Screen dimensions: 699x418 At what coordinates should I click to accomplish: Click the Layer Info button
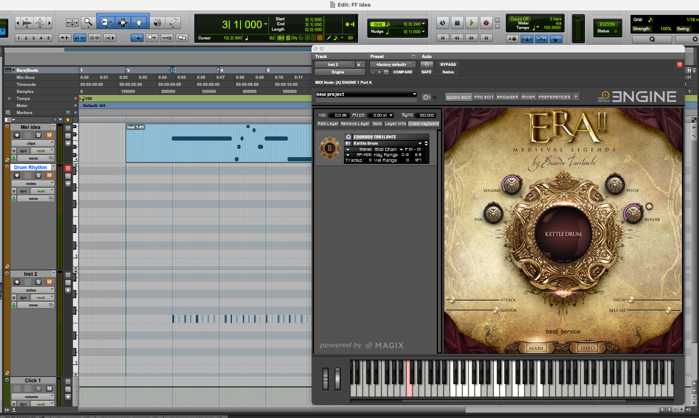tap(395, 124)
